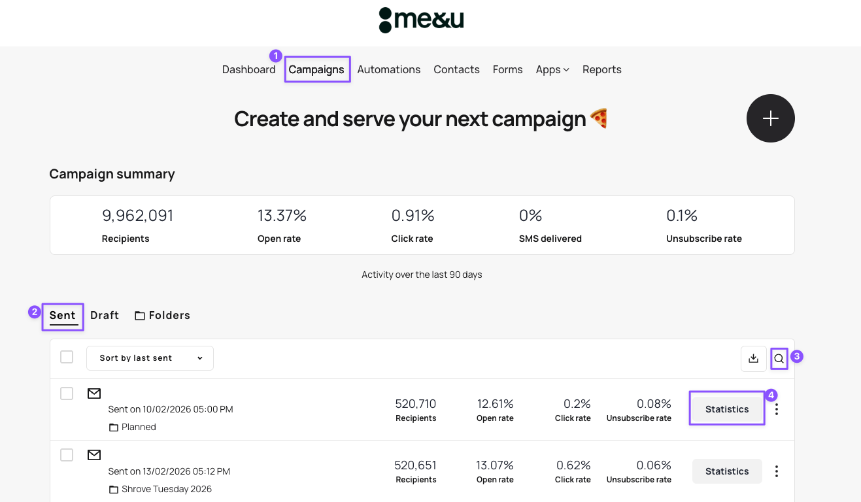
Task: Expand the Apps navigation dropdown
Action: click(552, 70)
